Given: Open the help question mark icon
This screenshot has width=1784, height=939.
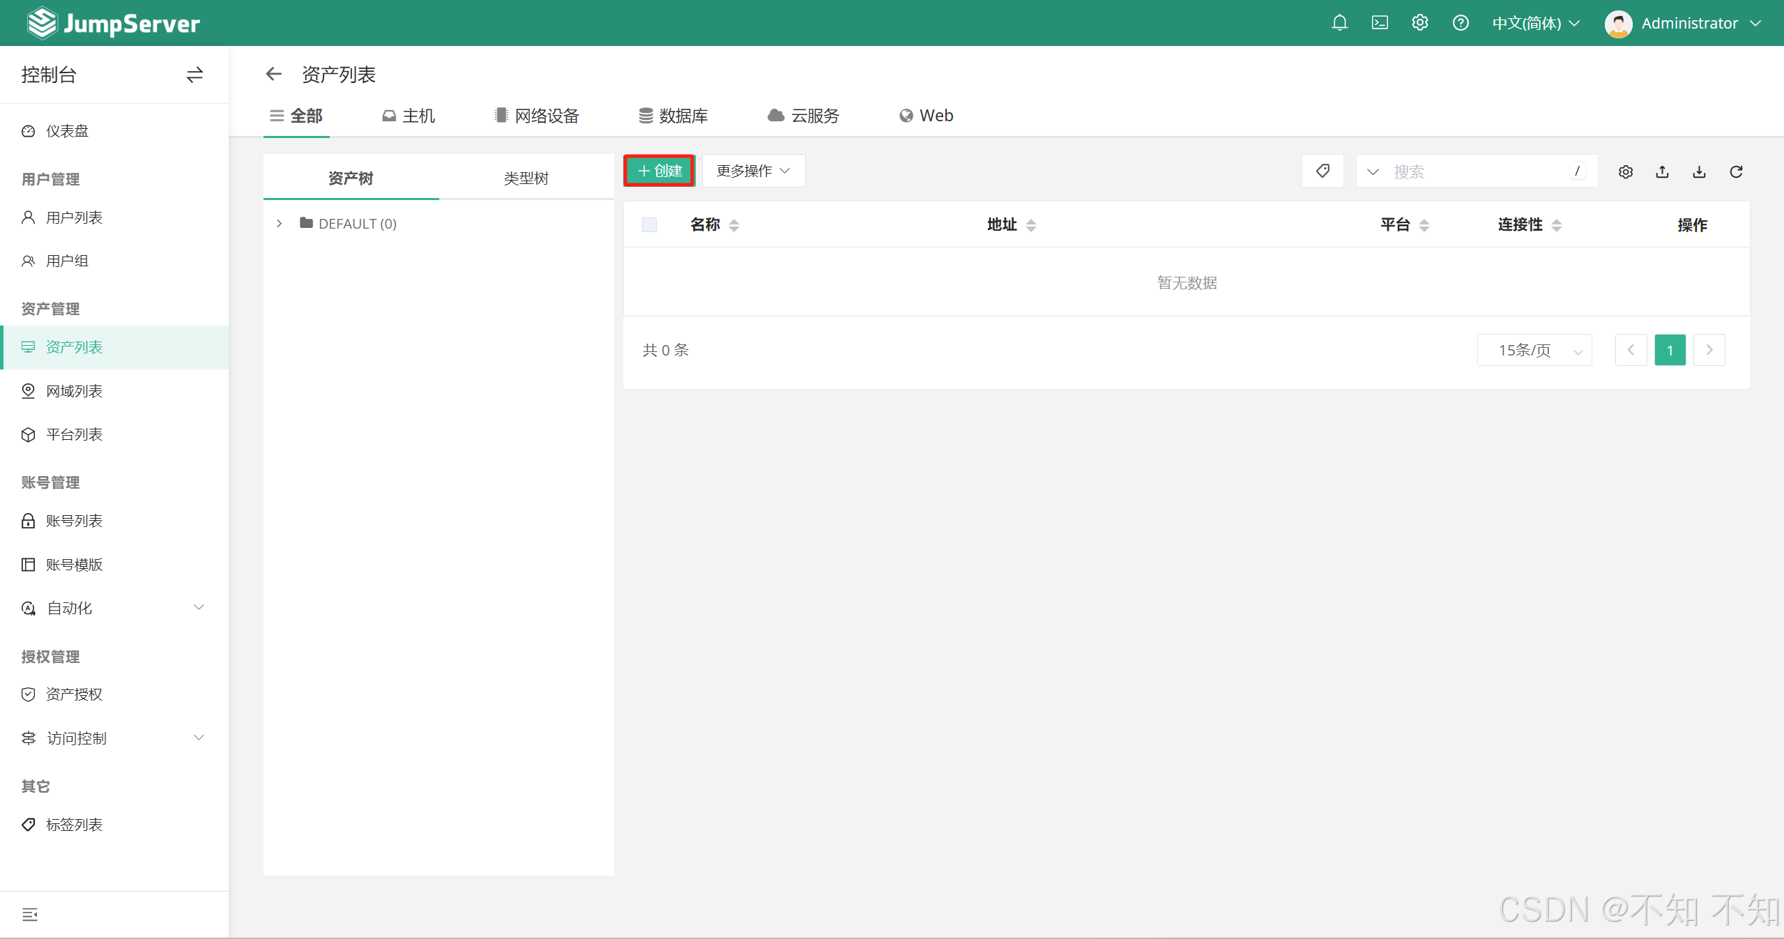Looking at the screenshot, I should (1460, 23).
